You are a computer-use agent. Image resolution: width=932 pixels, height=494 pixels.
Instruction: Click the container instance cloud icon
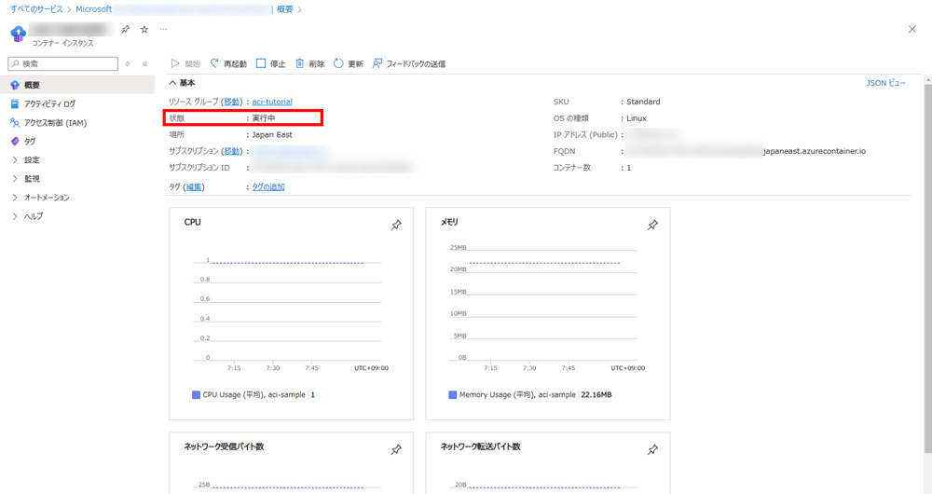tap(19, 34)
